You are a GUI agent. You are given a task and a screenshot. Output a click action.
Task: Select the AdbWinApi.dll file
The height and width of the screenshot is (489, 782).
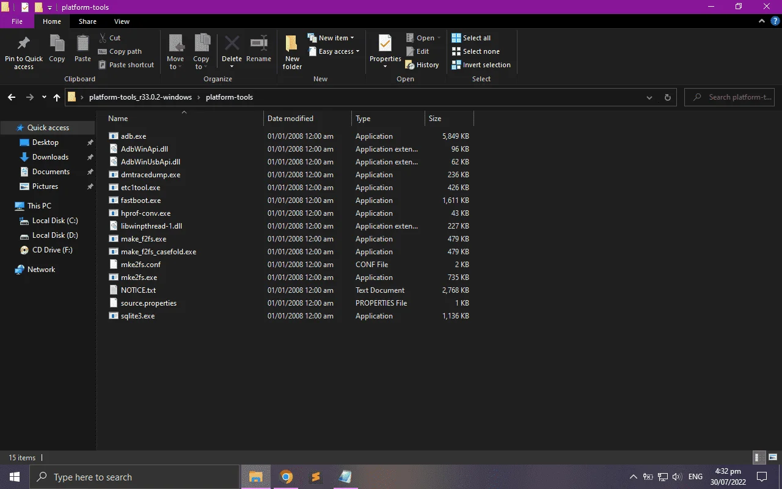pos(144,149)
